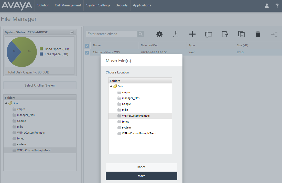Click the Used Space green legend swatch
The width and height of the screenshot is (282, 183).
(41, 49)
